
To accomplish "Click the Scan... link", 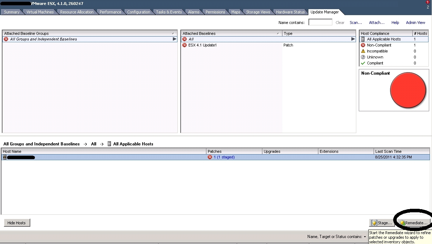I will (x=356, y=23).
